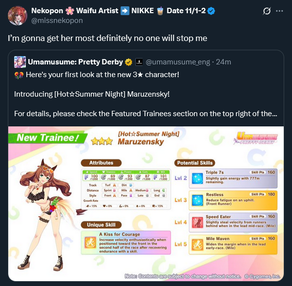
Task: Open the three-dot more options menu
Action: coord(279,11)
